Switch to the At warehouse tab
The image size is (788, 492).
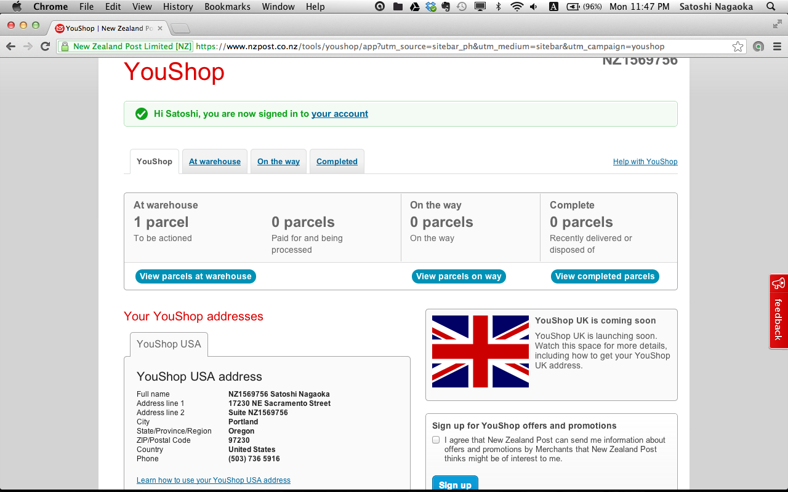coord(215,162)
